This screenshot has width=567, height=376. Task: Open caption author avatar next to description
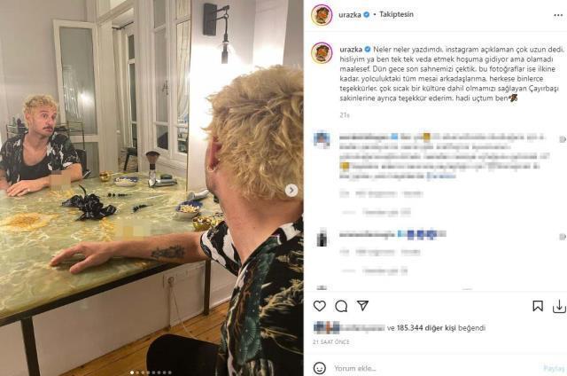322,53
